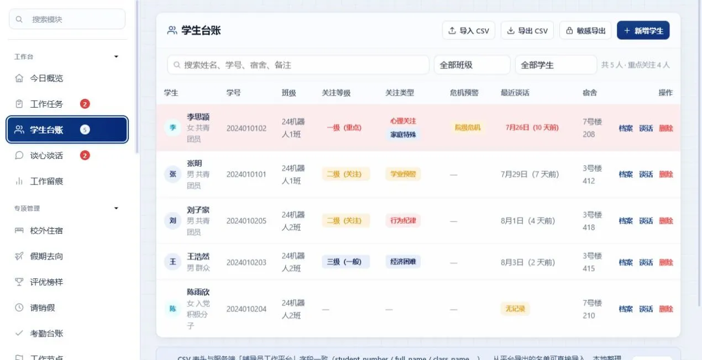Image resolution: width=702 pixels, height=360 pixels.
Task: Open 档案 for 张明
Action: tap(626, 174)
